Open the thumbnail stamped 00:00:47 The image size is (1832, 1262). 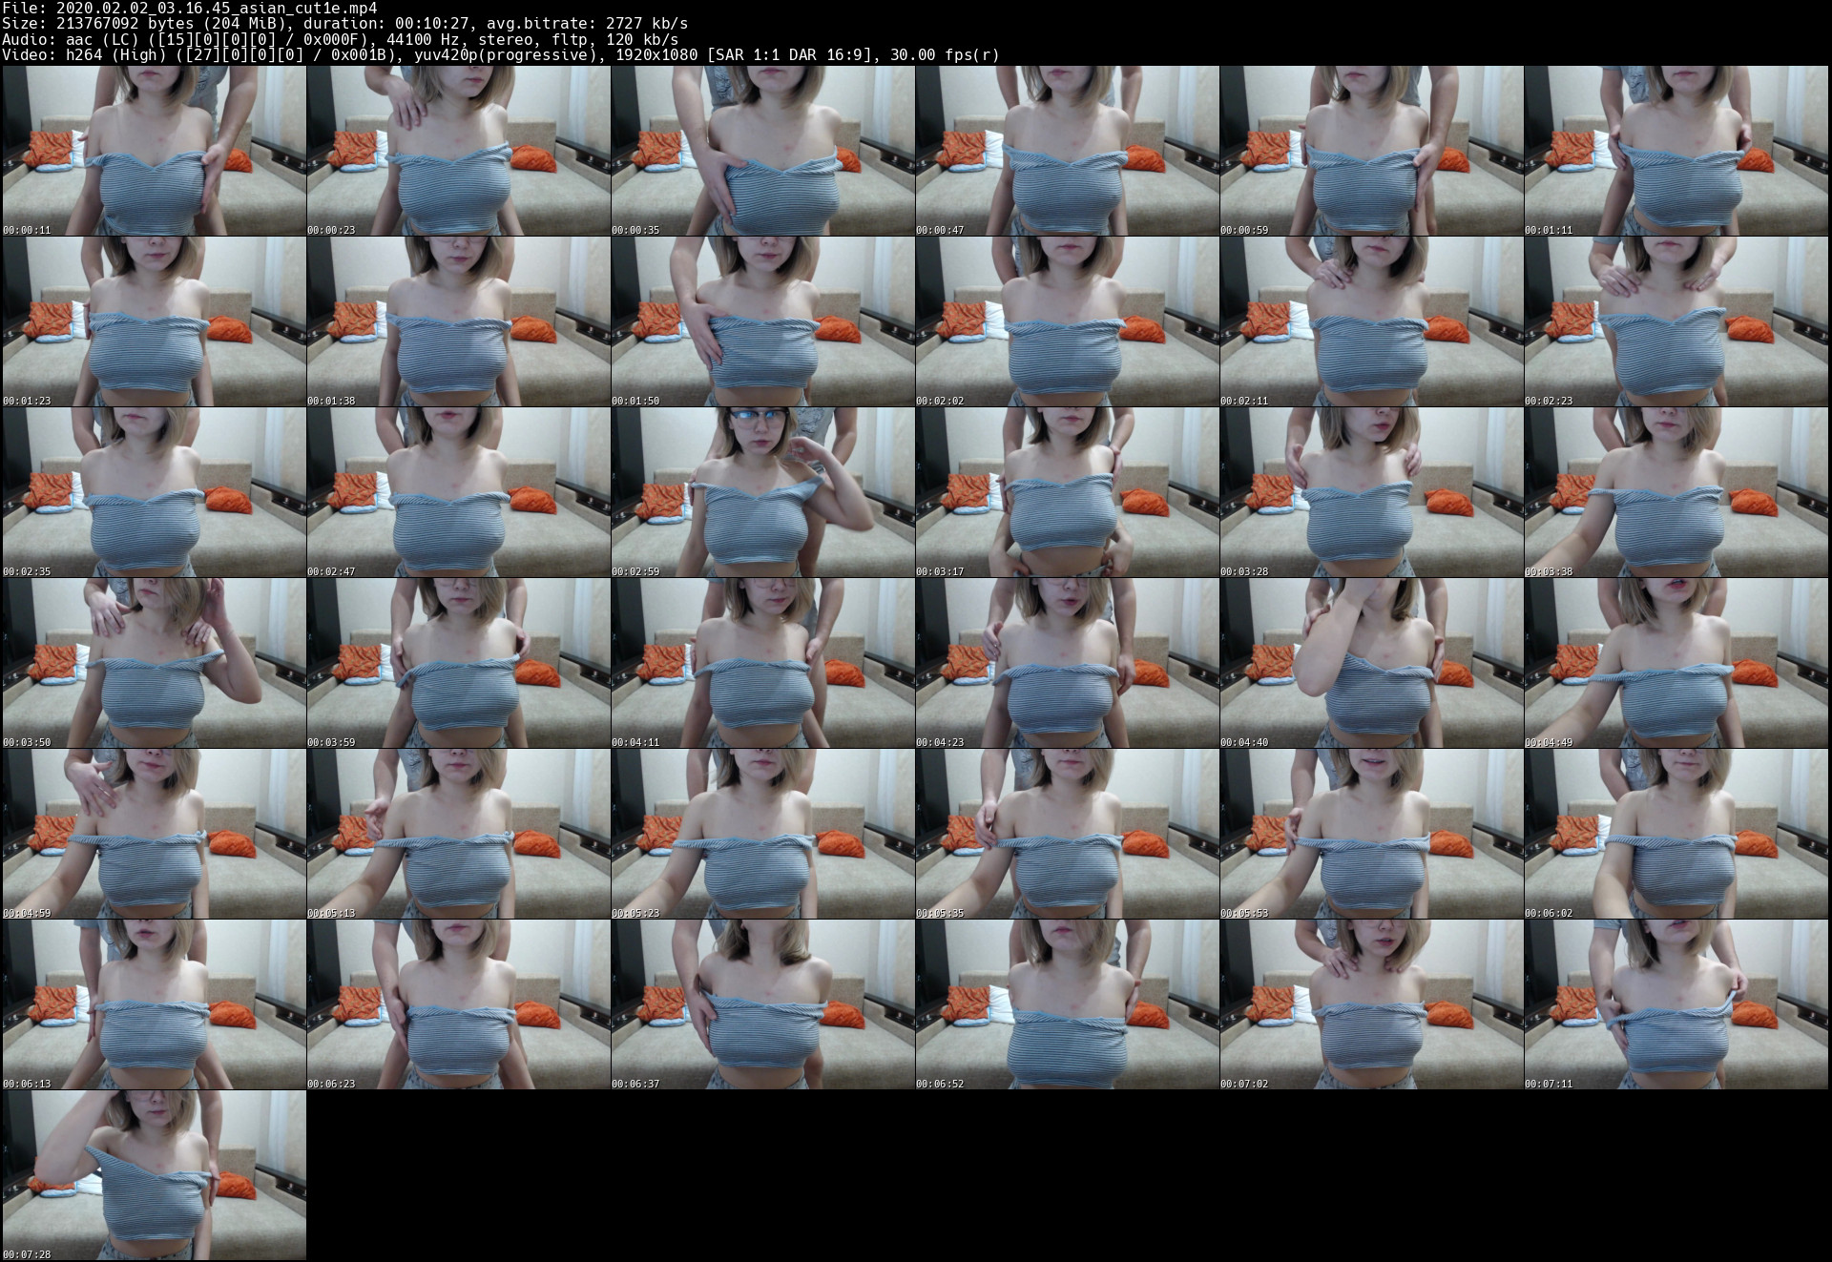coord(1067,151)
